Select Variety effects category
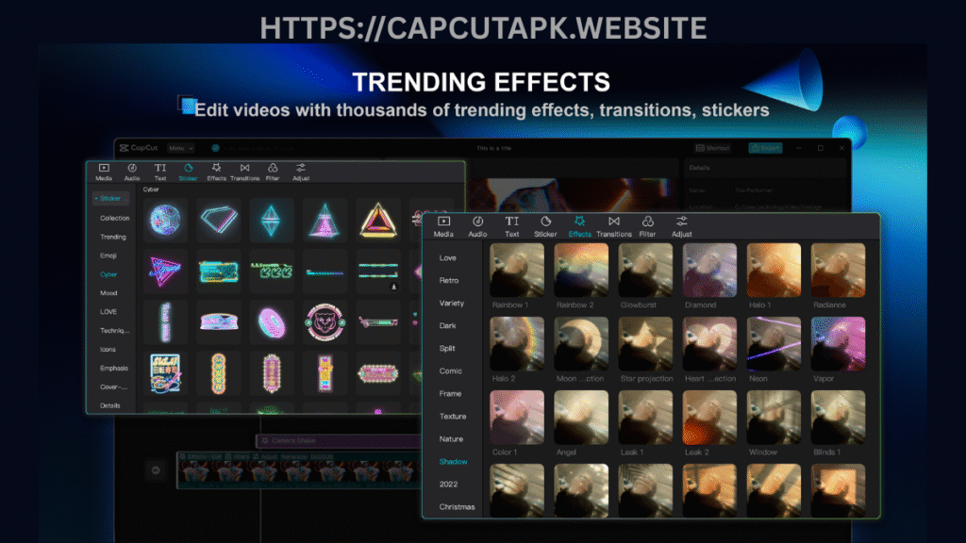 [x=452, y=303]
